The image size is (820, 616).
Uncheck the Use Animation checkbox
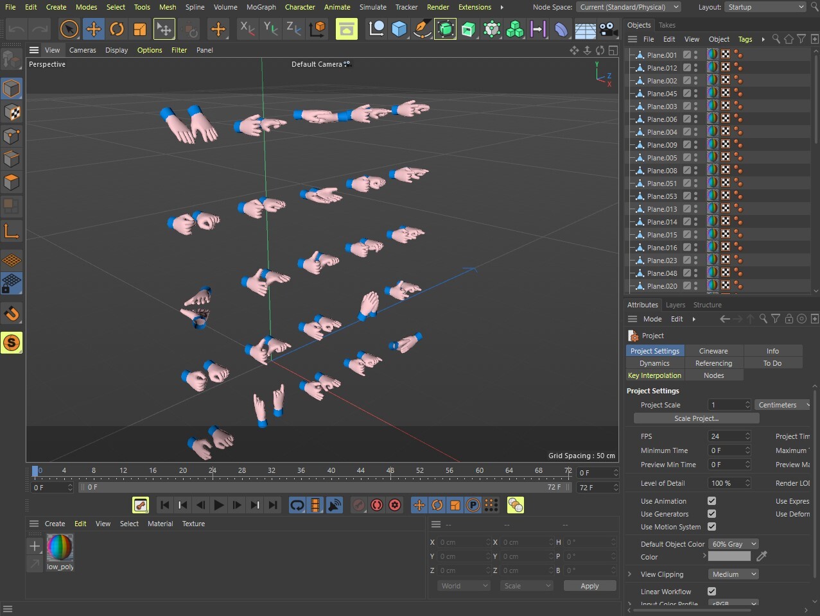(711, 501)
